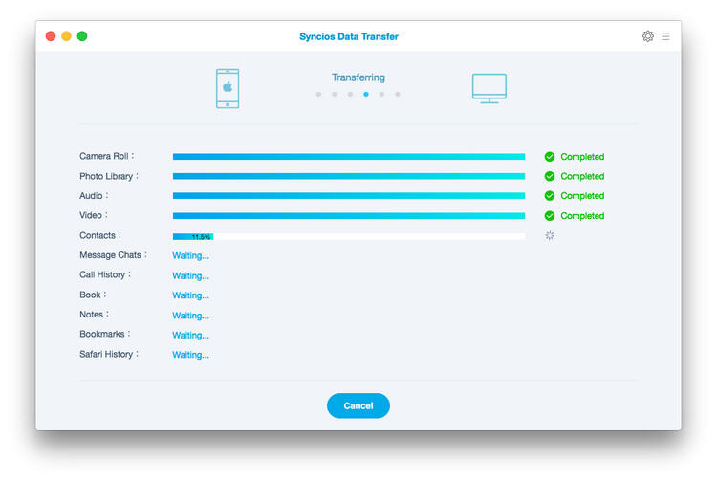This screenshot has height=481, width=717.
Task: Click the computer destination icon
Action: [x=489, y=88]
